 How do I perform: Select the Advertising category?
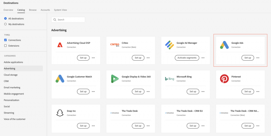coord(23,69)
